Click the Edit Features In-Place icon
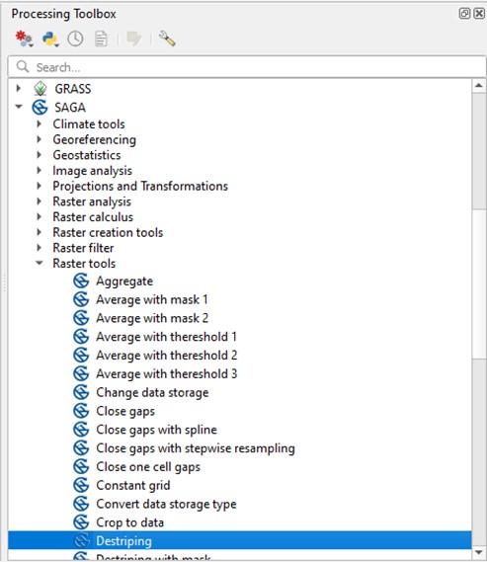The width and height of the screenshot is (487, 562). 134,39
